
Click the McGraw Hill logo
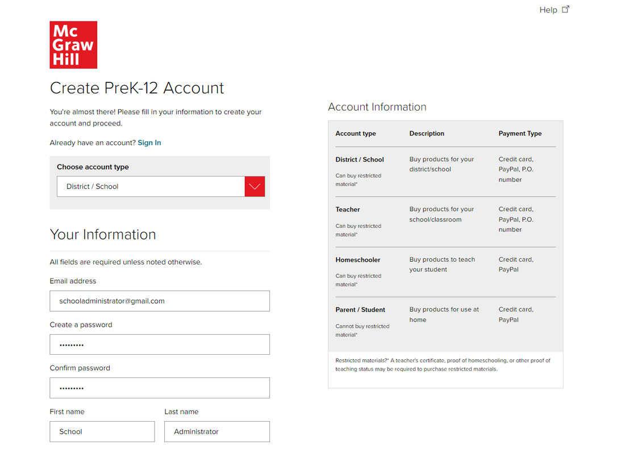click(x=73, y=45)
